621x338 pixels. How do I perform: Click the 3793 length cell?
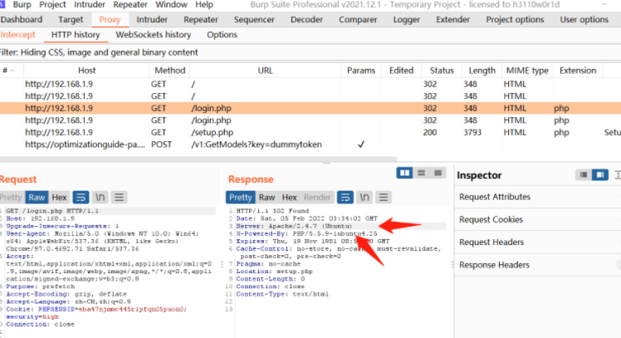[x=472, y=132]
